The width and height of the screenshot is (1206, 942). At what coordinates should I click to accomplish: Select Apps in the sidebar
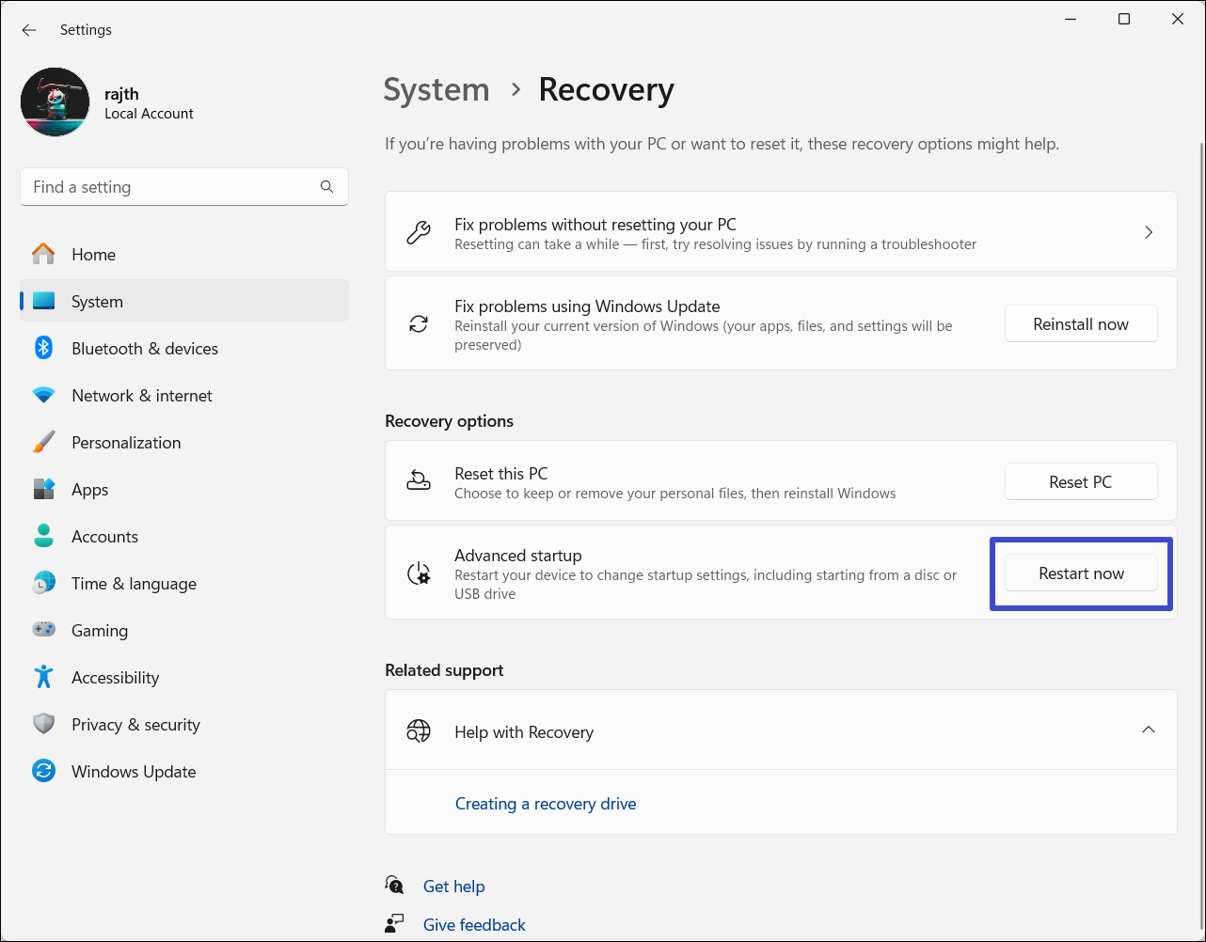pos(89,490)
